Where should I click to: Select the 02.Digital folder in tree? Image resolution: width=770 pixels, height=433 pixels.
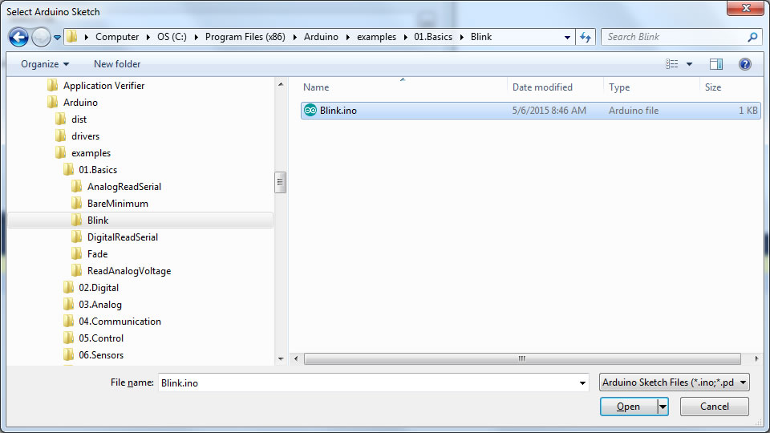[x=99, y=288]
